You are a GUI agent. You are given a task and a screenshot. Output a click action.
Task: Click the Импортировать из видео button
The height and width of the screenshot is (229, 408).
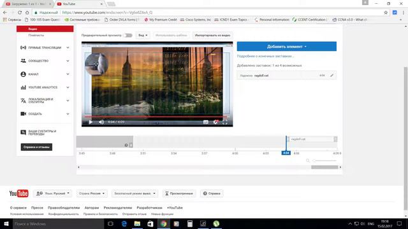pos(212,36)
